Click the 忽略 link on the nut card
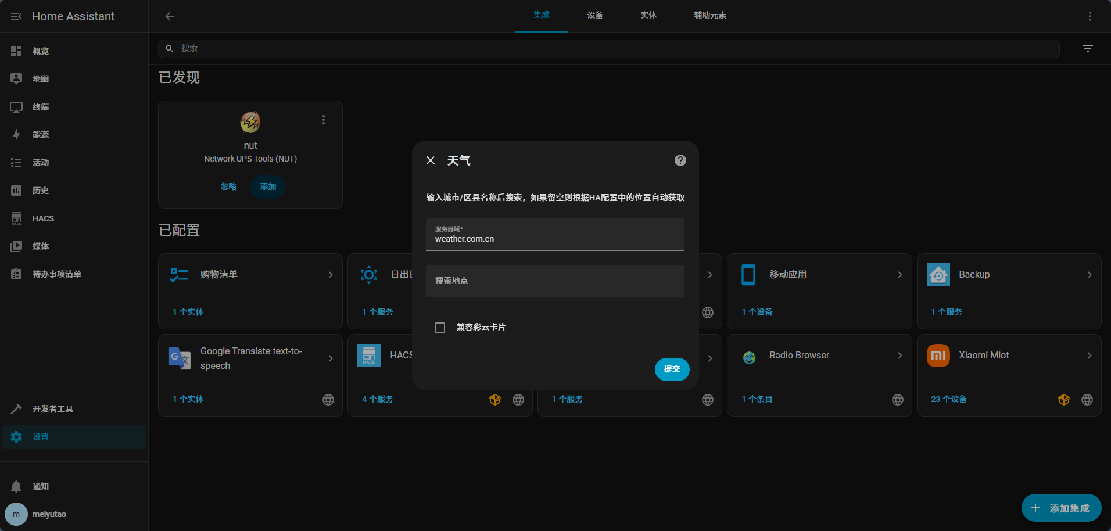Viewport: 1111px width, 531px height. pos(228,186)
